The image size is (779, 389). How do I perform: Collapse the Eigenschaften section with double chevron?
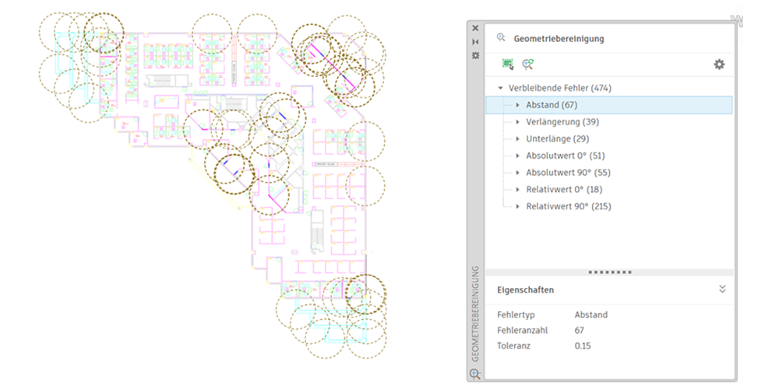pyautogui.click(x=722, y=289)
